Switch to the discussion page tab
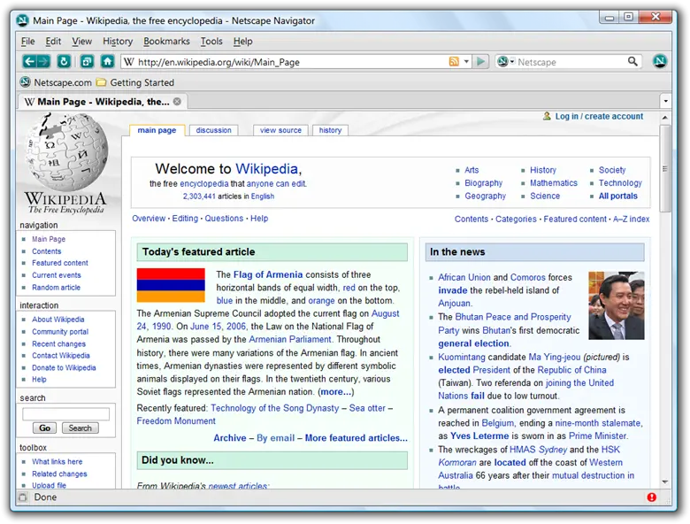 (x=213, y=130)
